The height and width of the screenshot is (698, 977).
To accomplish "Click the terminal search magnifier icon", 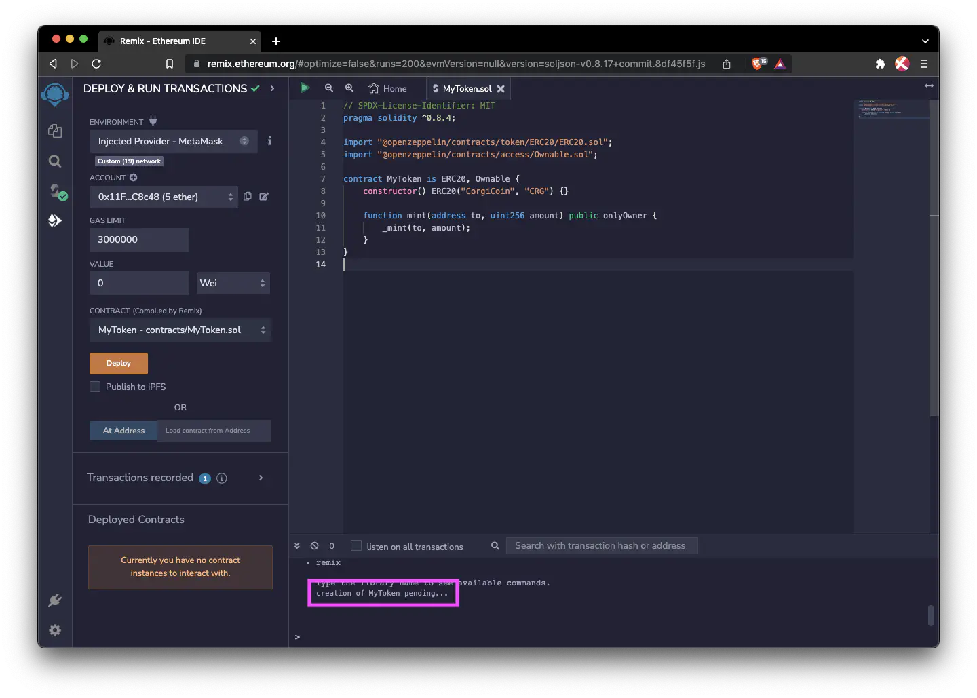I will tap(495, 546).
